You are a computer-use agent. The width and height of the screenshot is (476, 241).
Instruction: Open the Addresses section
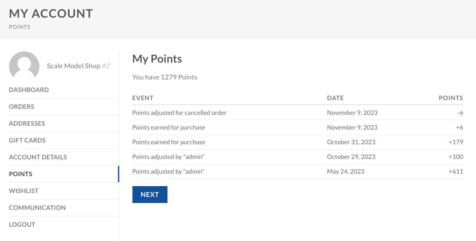(27, 124)
